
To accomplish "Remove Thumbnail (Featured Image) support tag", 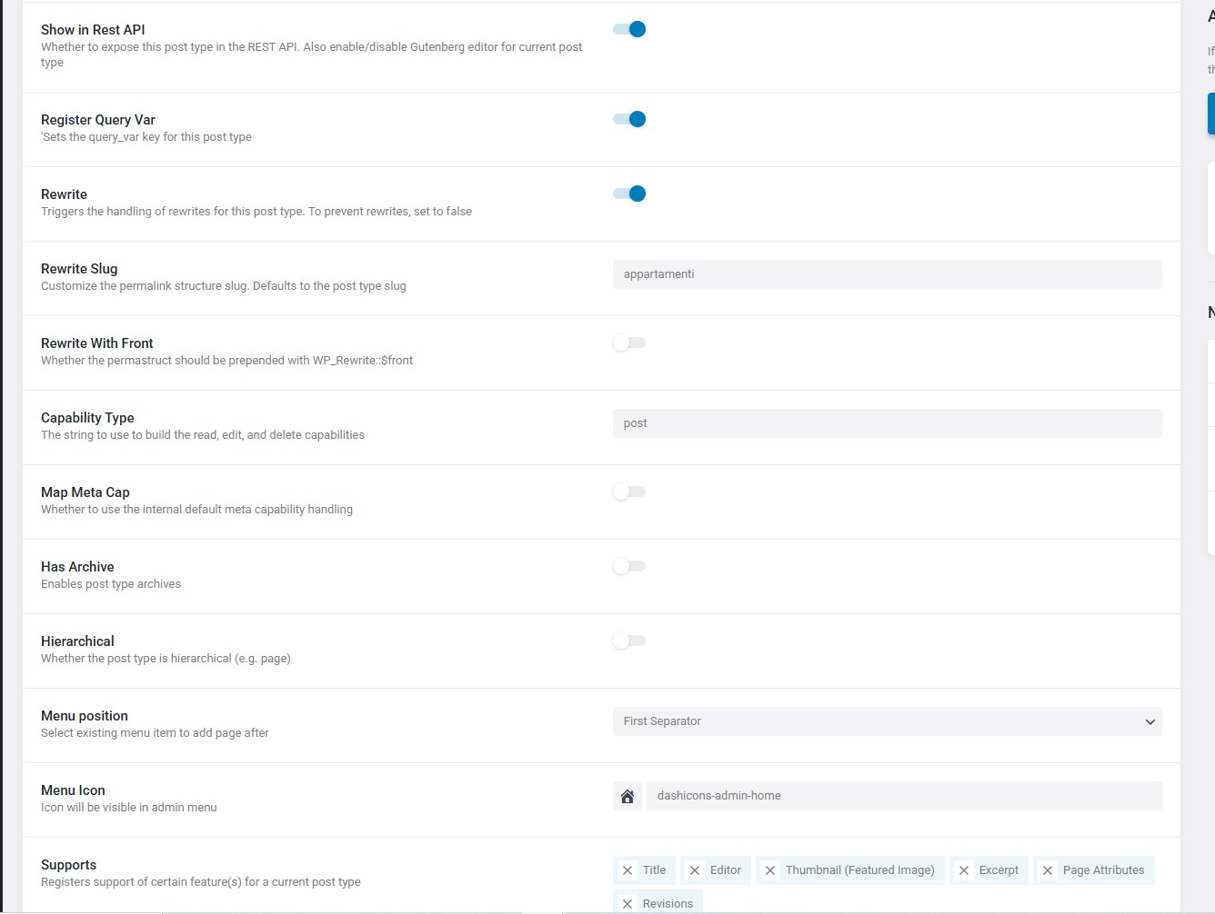I will click(770, 870).
